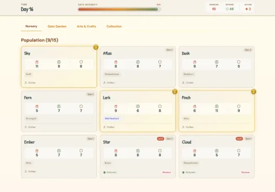Click the green circle icon on Sky's card
This screenshot has height=192, width=275.
(x=59, y=62)
